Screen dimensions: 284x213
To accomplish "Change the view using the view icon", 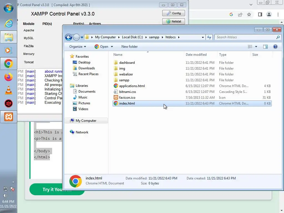I will (250, 47).
